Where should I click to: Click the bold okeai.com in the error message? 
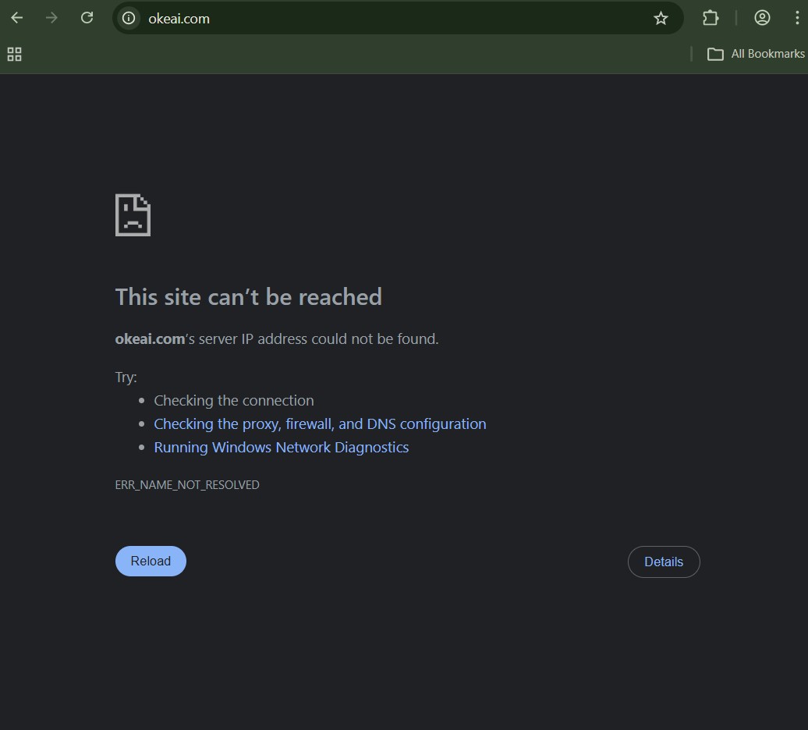click(x=150, y=338)
